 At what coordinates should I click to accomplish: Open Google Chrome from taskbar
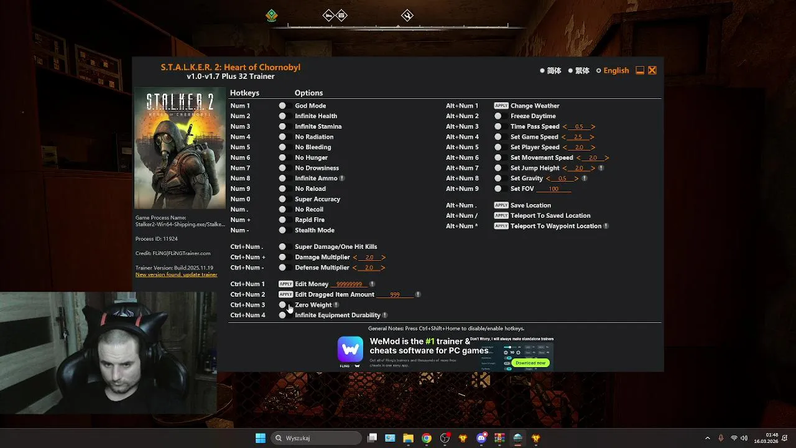427,438
